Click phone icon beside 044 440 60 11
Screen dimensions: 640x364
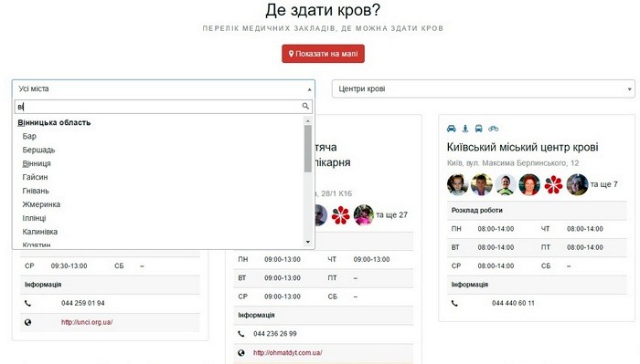click(454, 303)
